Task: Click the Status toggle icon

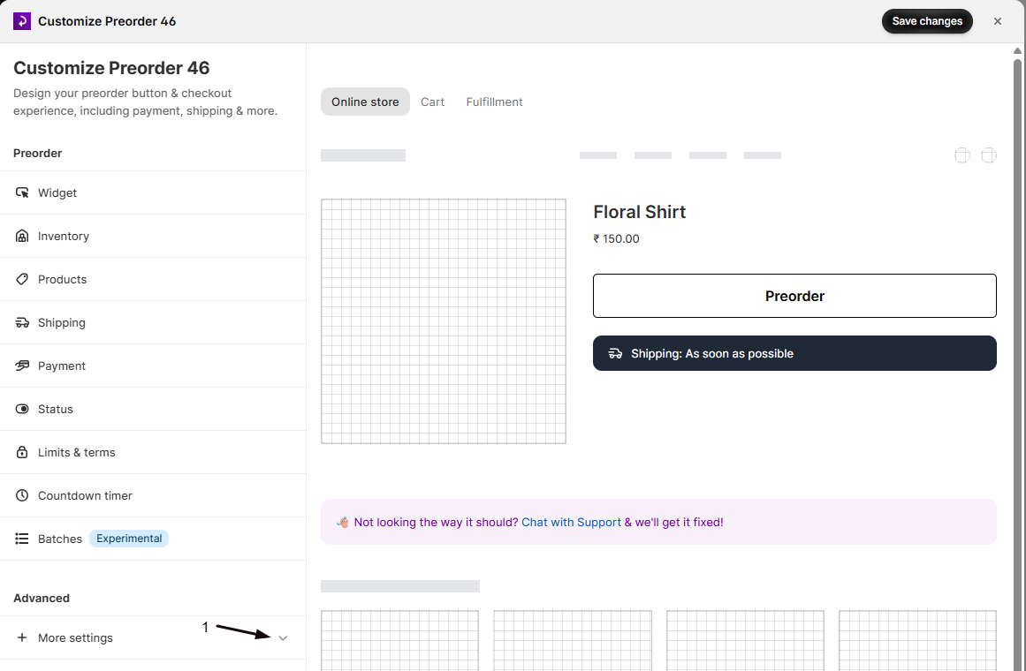Action: click(22, 409)
